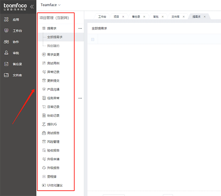Click the 提BUG module icon
The width and height of the screenshot is (221, 196).
pyautogui.click(x=44, y=124)
